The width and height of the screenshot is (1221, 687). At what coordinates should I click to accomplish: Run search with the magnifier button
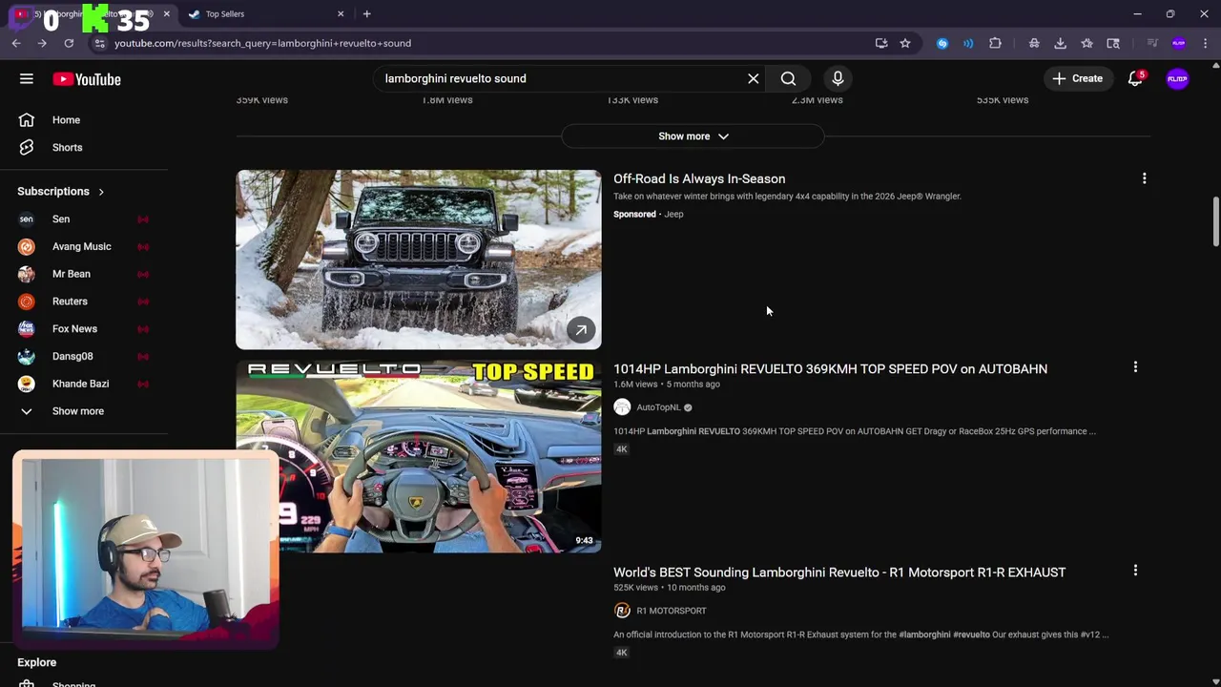pyautogui.click(x=788, y=79)
